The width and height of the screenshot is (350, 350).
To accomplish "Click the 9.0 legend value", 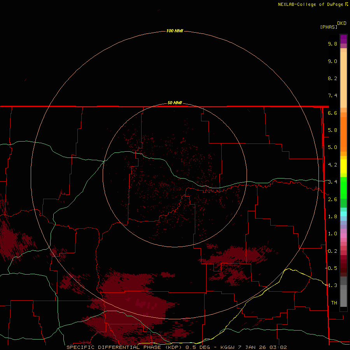I will point(332,61).
